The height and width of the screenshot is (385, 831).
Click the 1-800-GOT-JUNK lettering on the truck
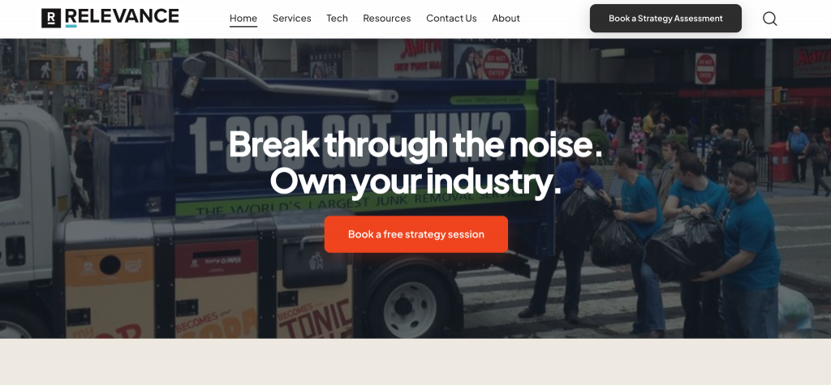[x=350, y=143]
